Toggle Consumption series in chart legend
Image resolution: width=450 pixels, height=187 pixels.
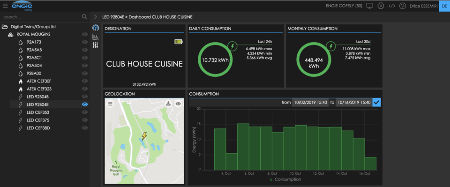[285, 180]
